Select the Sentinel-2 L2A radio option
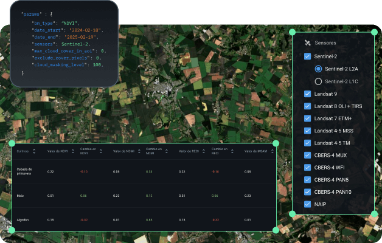 click(318, 69)
